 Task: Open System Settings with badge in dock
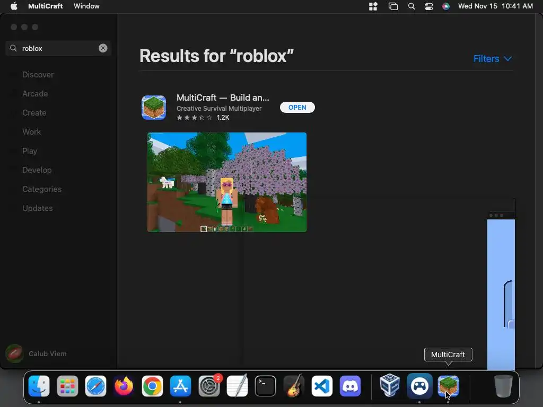click(x=209, y=386)
